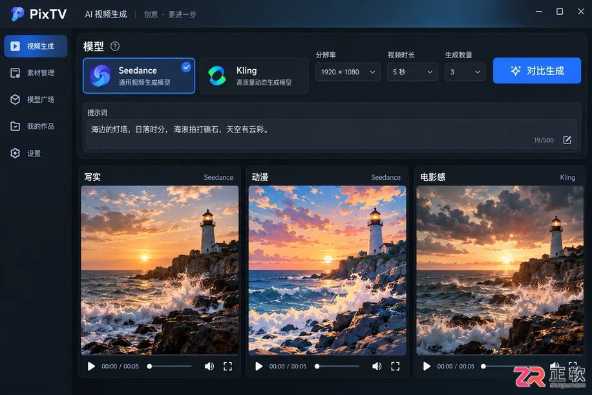Open the 分辨率 1920 × 1080 dropdown

click(x=348, y=72)
